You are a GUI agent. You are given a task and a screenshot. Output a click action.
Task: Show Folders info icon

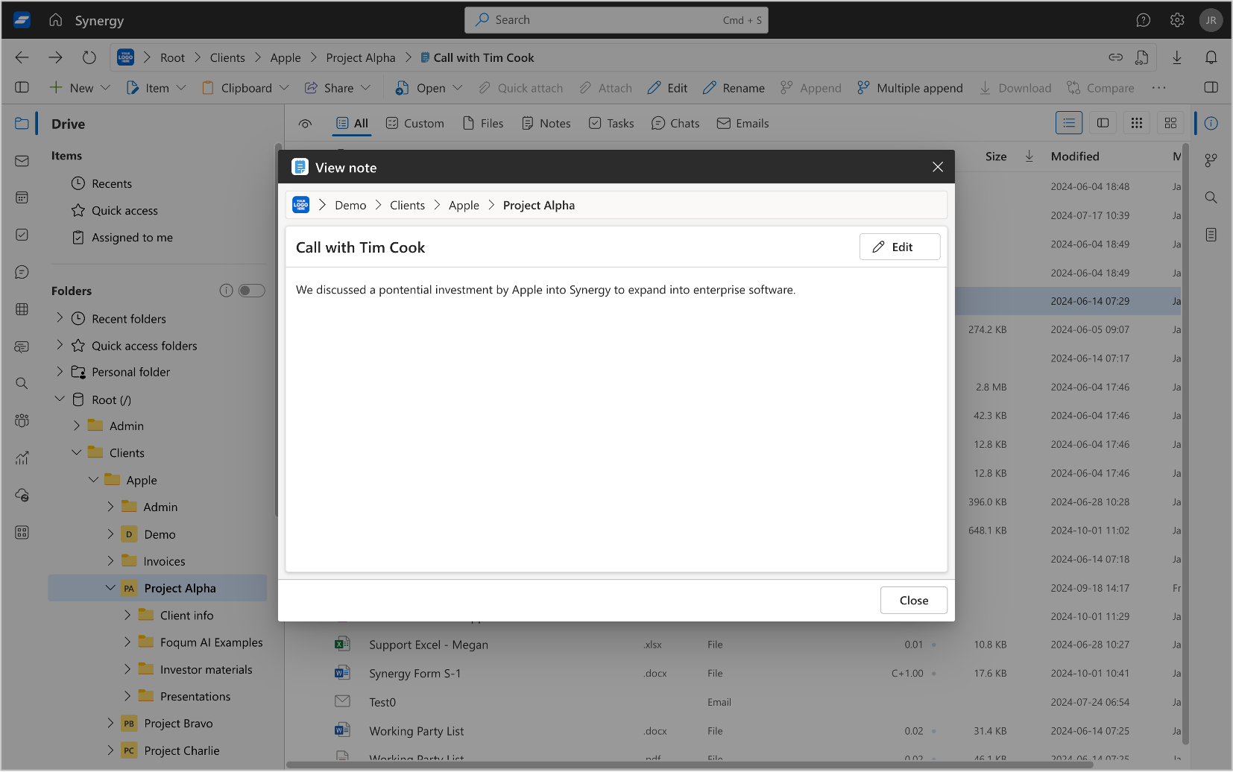[x=226, y=291]
